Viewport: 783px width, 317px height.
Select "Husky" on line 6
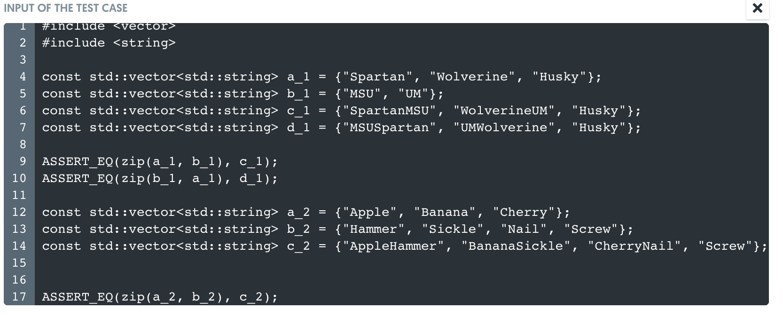click(603, 111)
